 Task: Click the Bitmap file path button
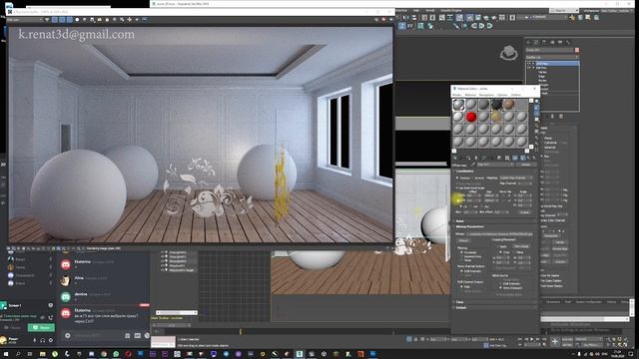500,234
